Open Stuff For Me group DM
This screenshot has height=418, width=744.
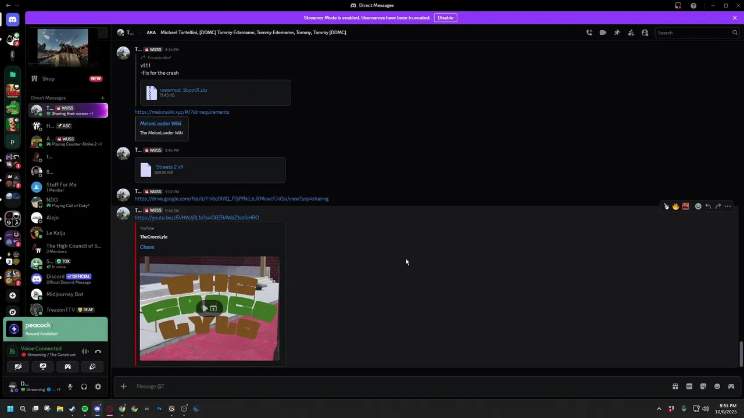tap(68, 187)
